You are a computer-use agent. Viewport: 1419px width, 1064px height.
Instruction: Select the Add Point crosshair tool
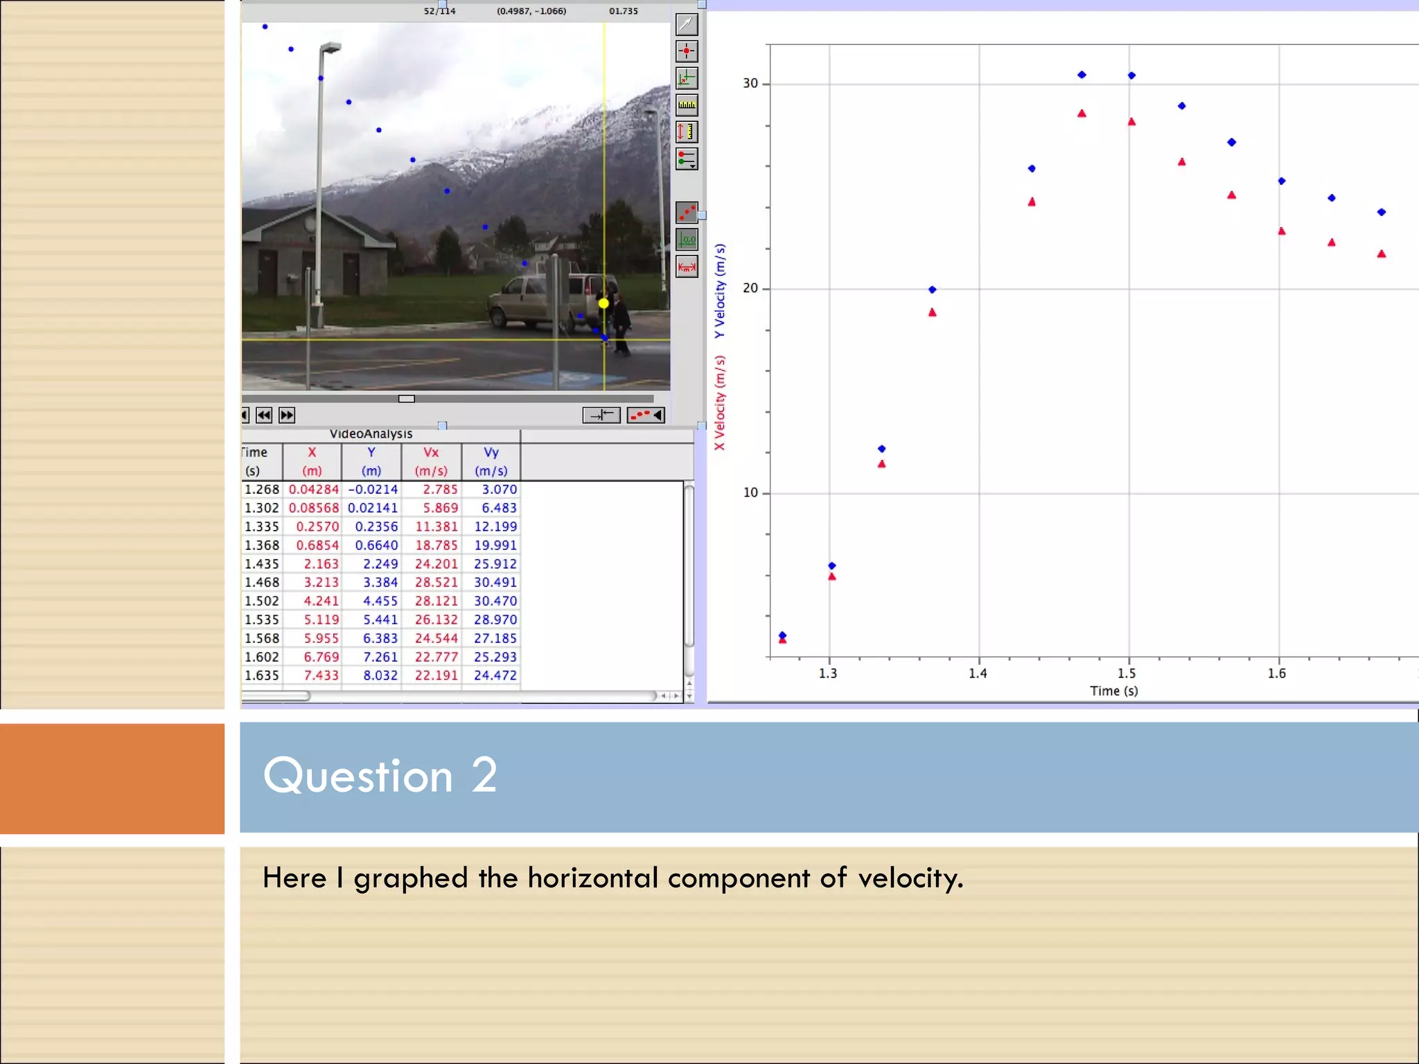(686, 51)
